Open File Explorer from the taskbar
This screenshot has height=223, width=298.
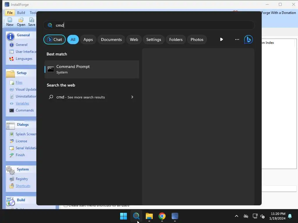149,216
